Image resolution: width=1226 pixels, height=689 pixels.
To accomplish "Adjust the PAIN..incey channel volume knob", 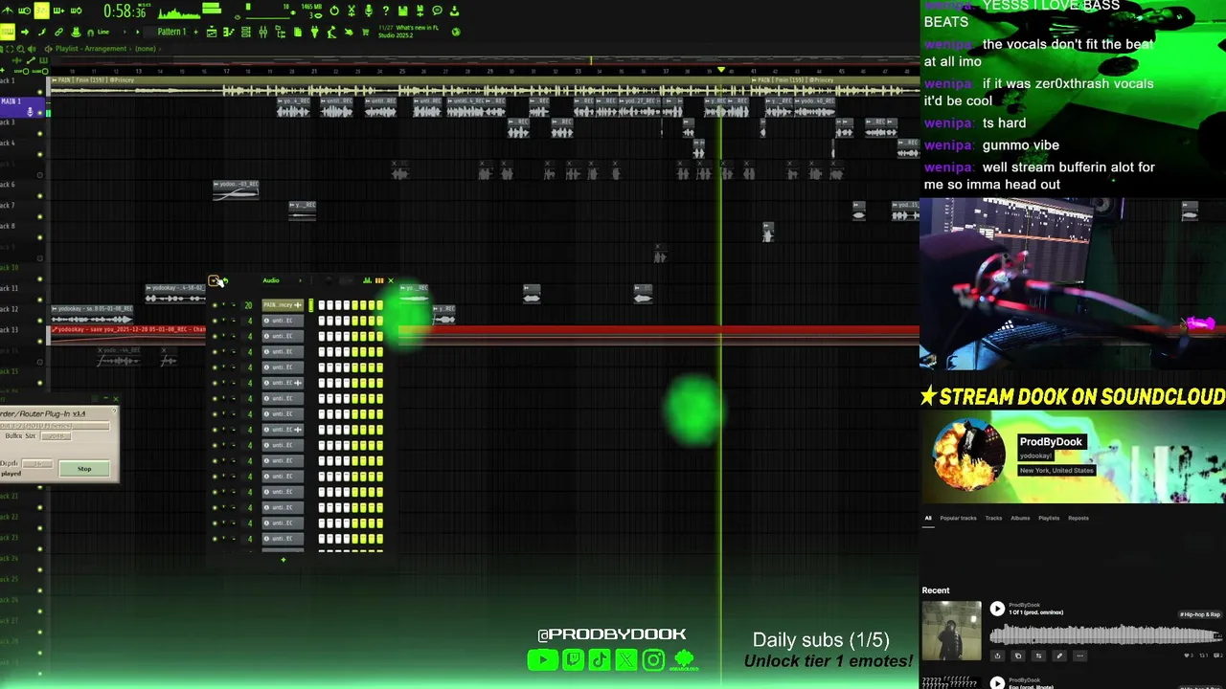I will [234, 305].
